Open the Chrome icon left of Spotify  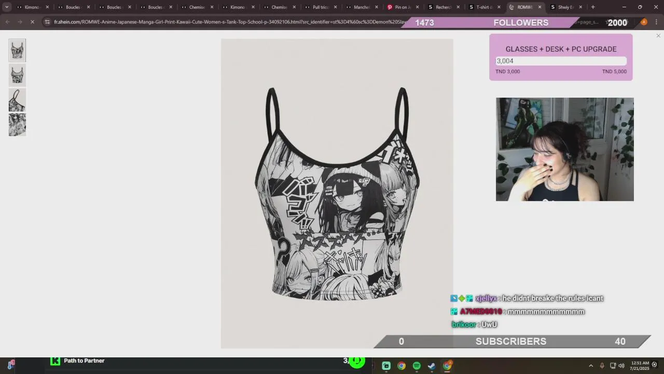(402, 366)
